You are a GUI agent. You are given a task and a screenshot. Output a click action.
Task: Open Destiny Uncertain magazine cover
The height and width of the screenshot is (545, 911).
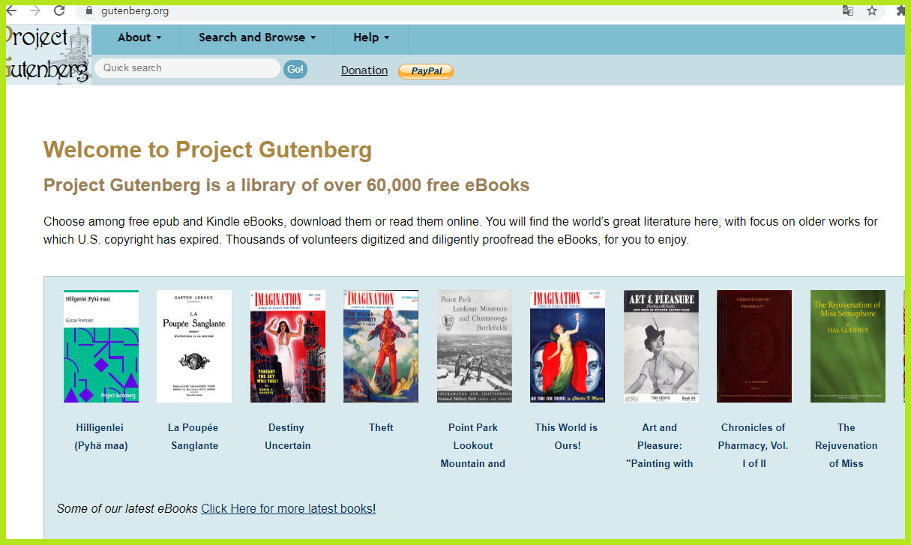pyautogui.click(x=288, y=346)
